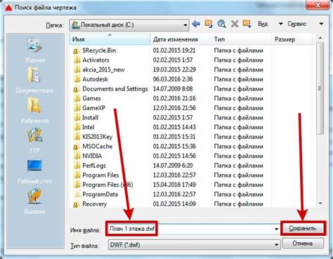Click the Сохранить button
Viewport: 333px width, 259px height.
point(303,228)
